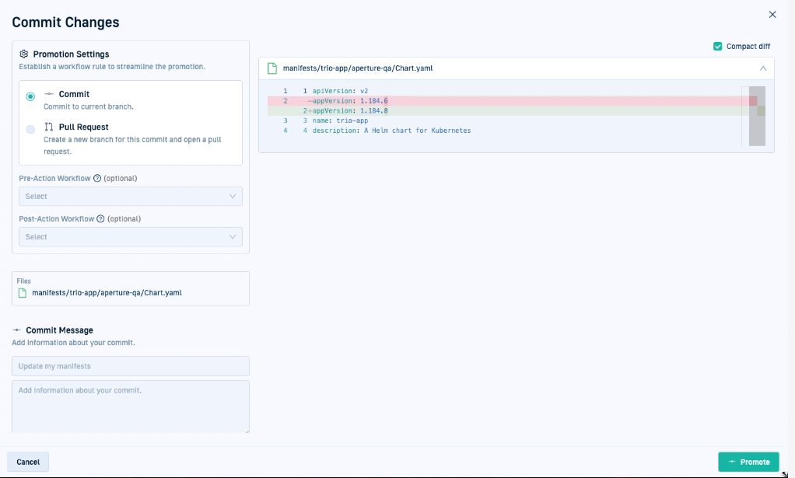
Task: Select the Commit radio button
Action: click(30, 96)
